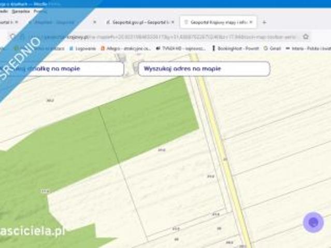
Task: Open the Pomoc menu
Action: click(x=40, y=10)
